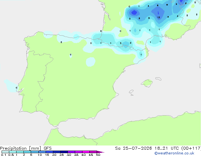Select the 20 to 25 mm legend swatch
This screenshot has height=156, width=201.
[x=57, y=152]
